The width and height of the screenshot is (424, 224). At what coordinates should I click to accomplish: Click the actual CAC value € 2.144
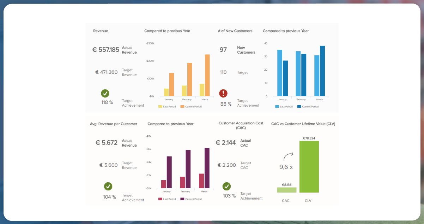(226, 143)
